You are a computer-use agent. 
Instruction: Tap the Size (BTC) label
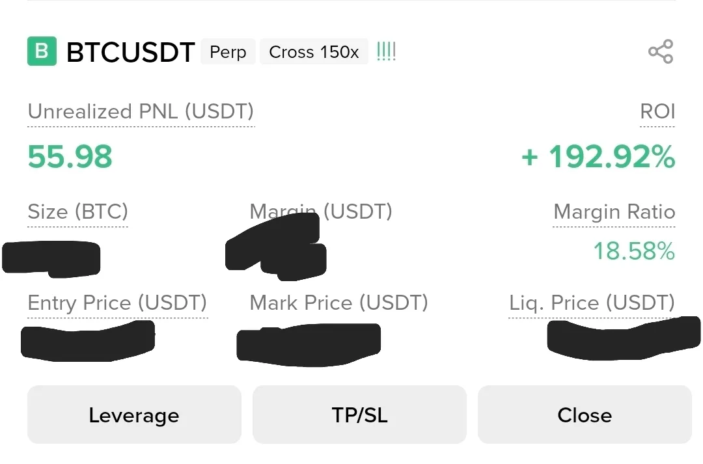tap(77, 212)
